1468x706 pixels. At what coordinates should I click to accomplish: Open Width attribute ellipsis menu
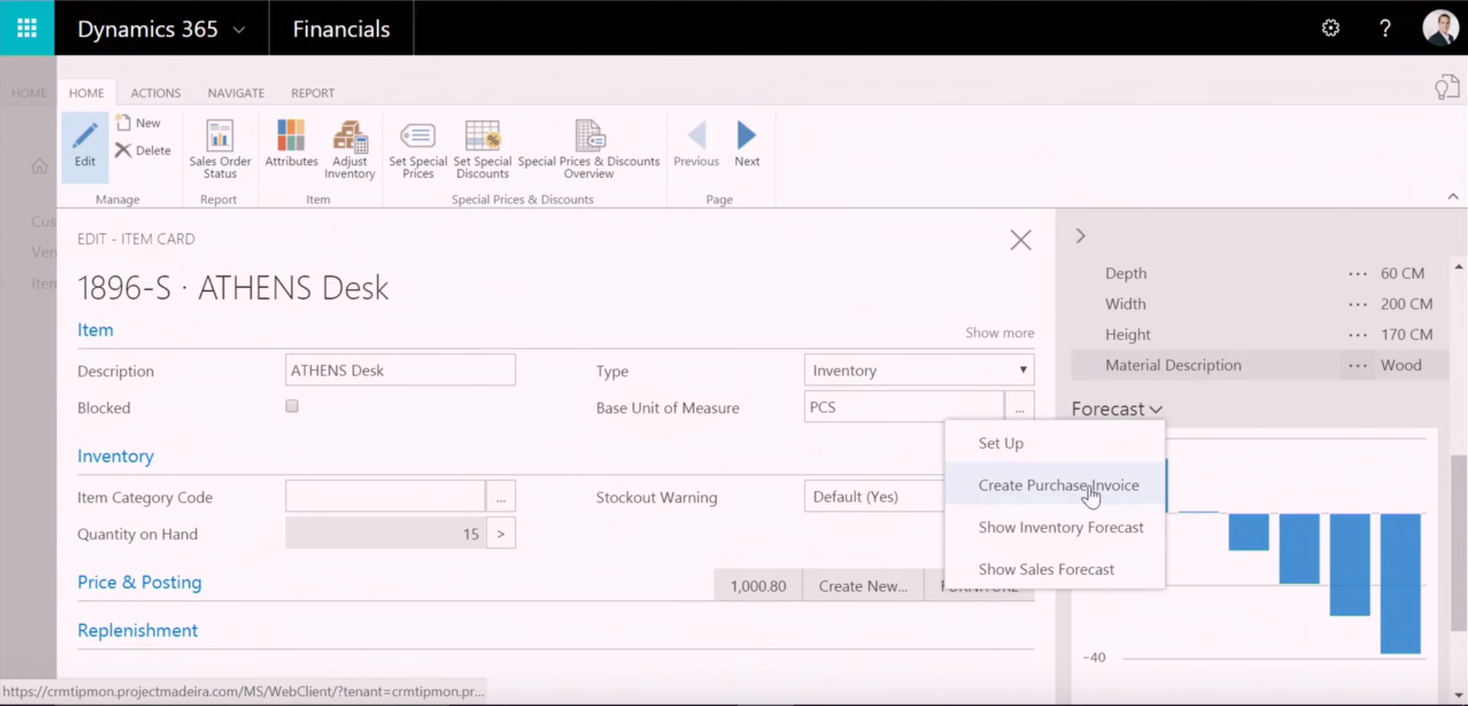(x=1358, y=304)
